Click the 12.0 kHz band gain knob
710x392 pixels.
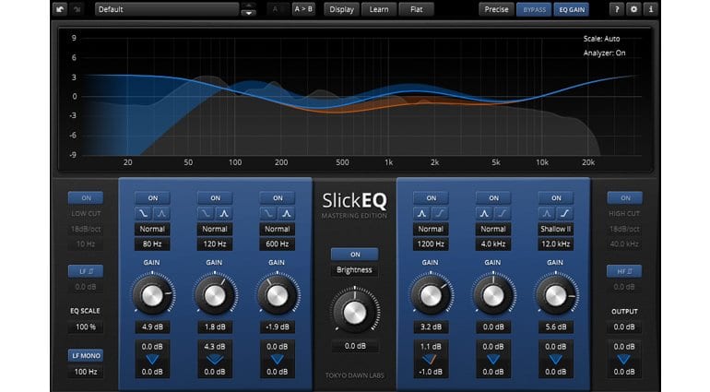coord(556,295)
